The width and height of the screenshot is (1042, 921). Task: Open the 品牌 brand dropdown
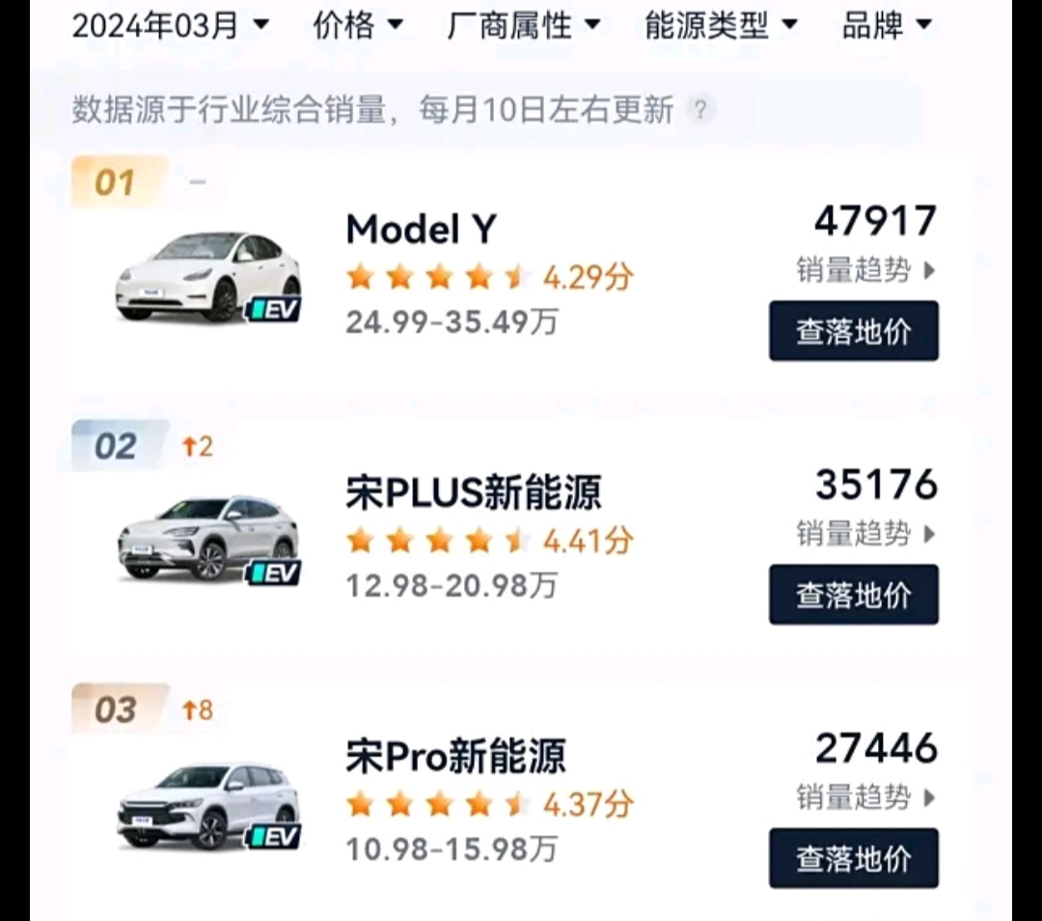tap(887, 25)
